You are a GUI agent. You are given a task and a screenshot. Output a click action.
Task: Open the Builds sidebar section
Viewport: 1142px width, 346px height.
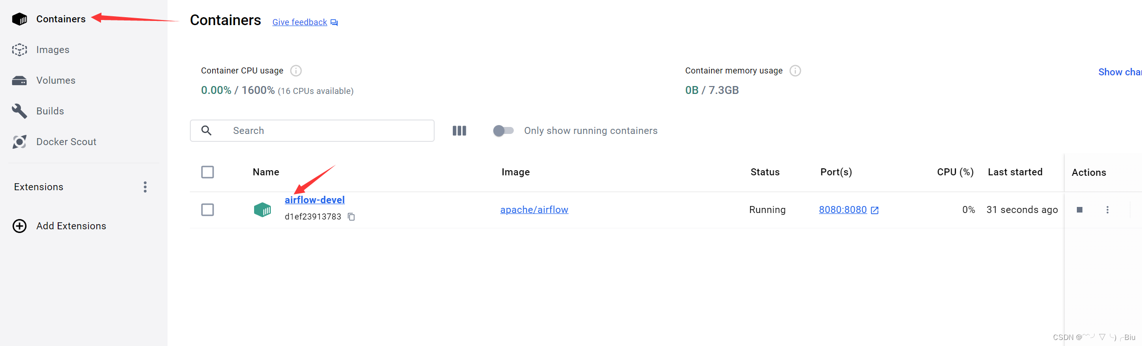(50, 111)
